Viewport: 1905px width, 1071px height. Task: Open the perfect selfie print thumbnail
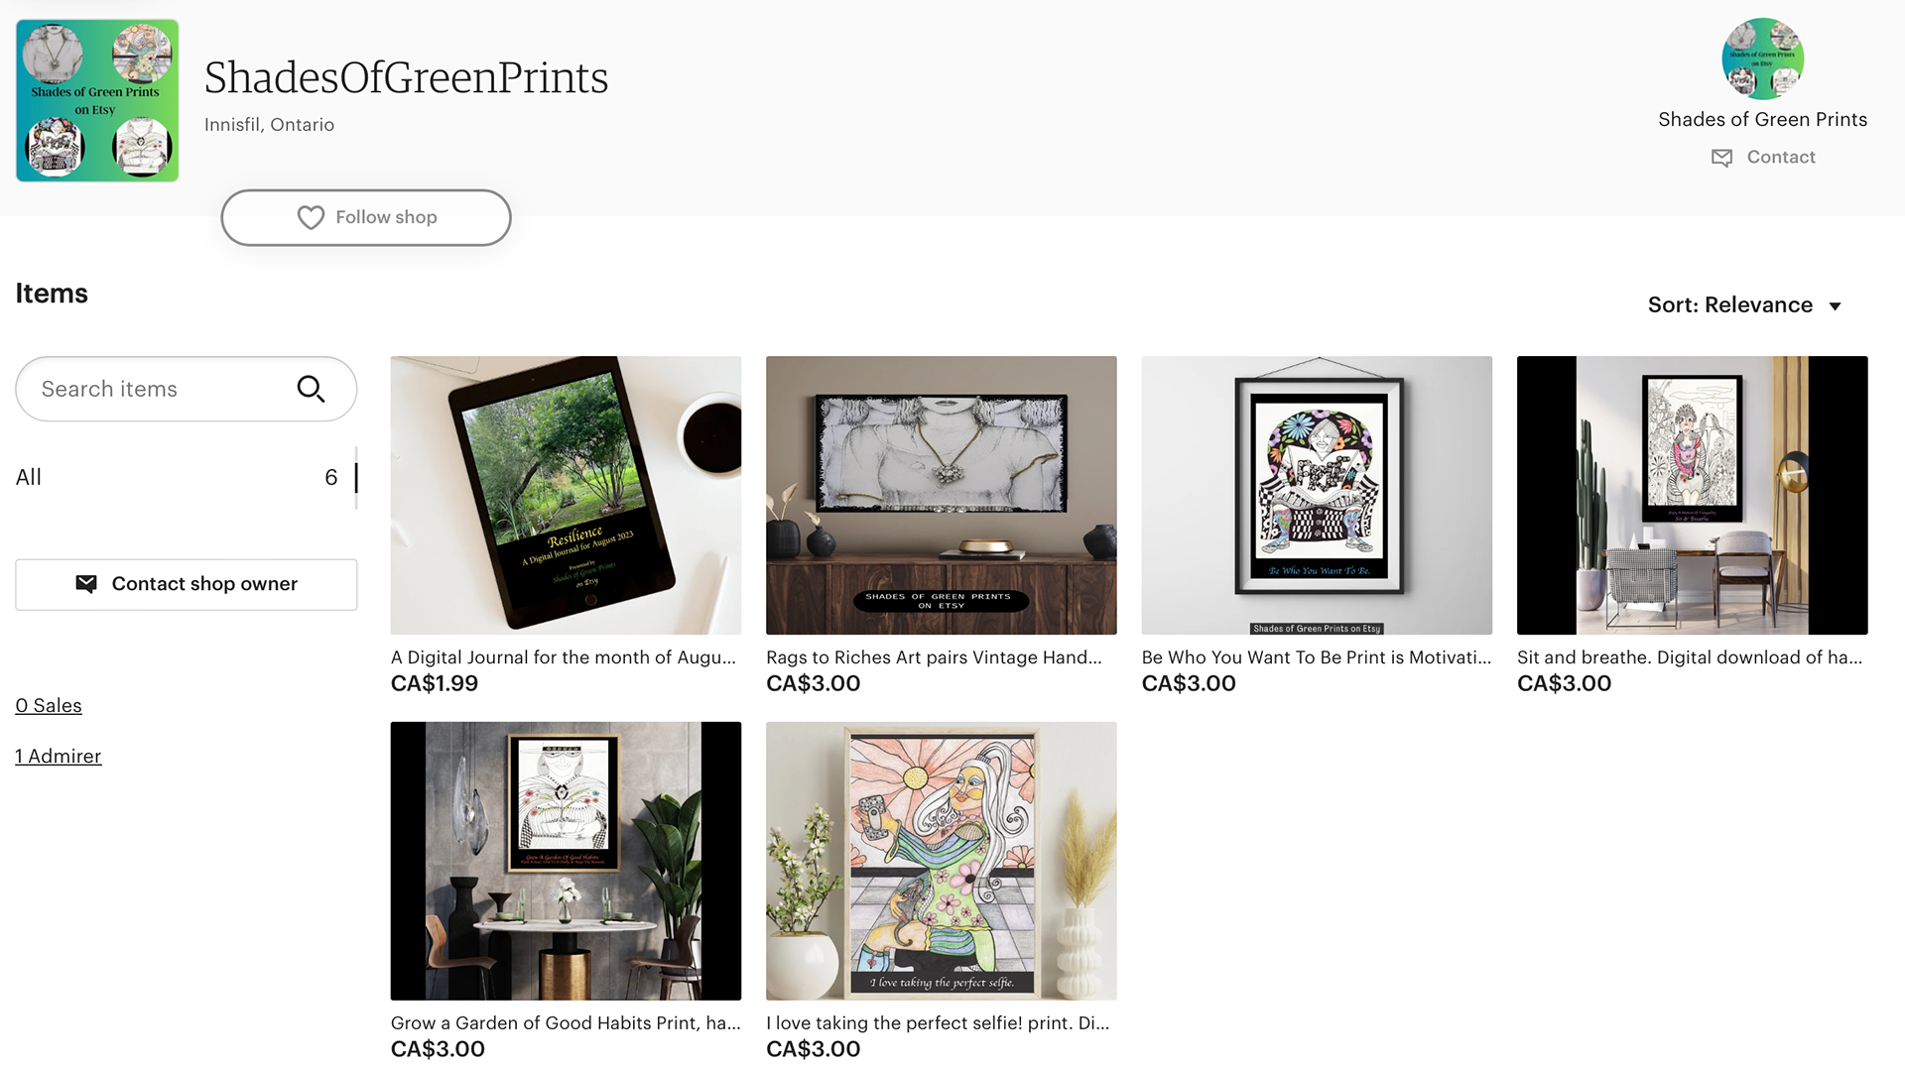coord(941,861)
